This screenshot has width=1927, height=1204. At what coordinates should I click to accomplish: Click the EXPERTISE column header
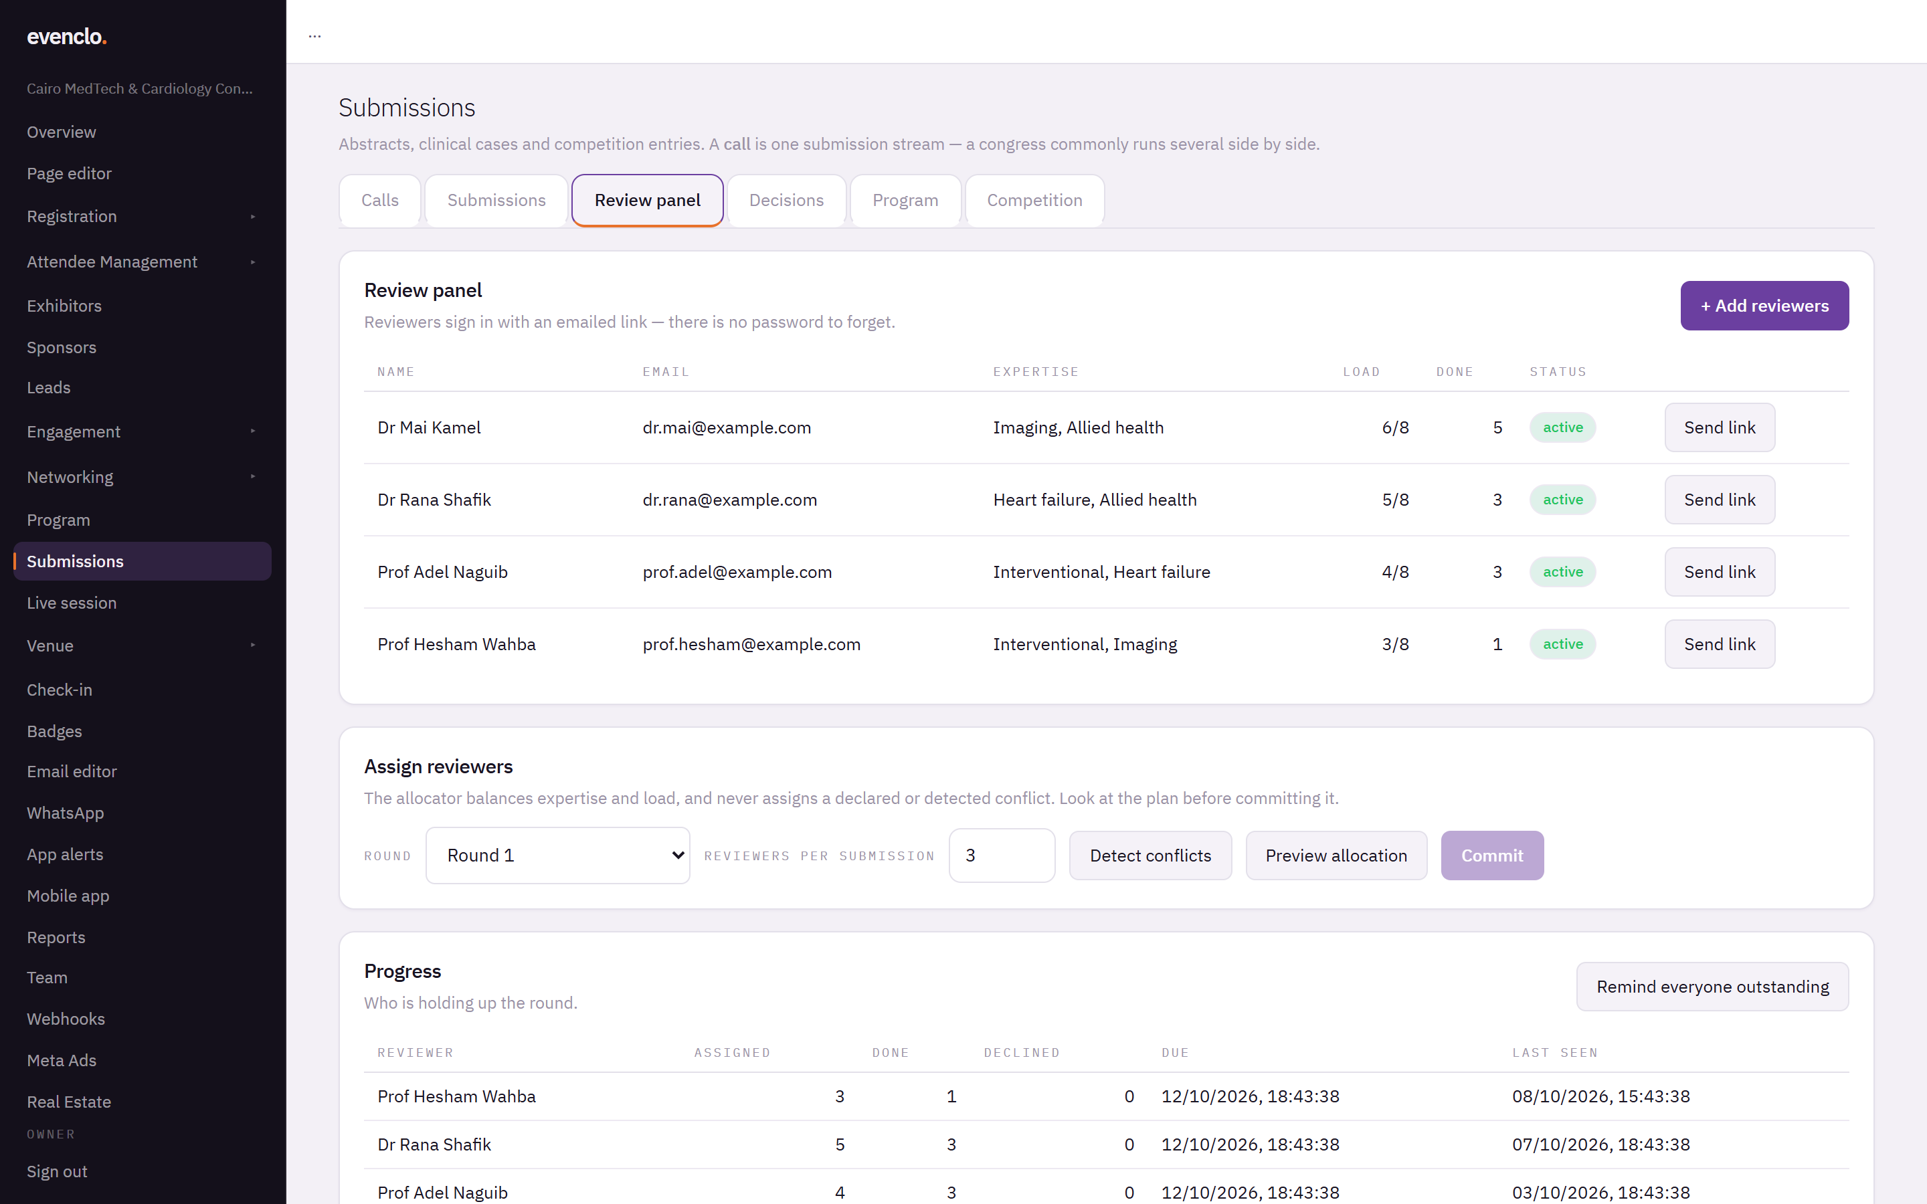pyautogui.click(x=1035, y=372)
